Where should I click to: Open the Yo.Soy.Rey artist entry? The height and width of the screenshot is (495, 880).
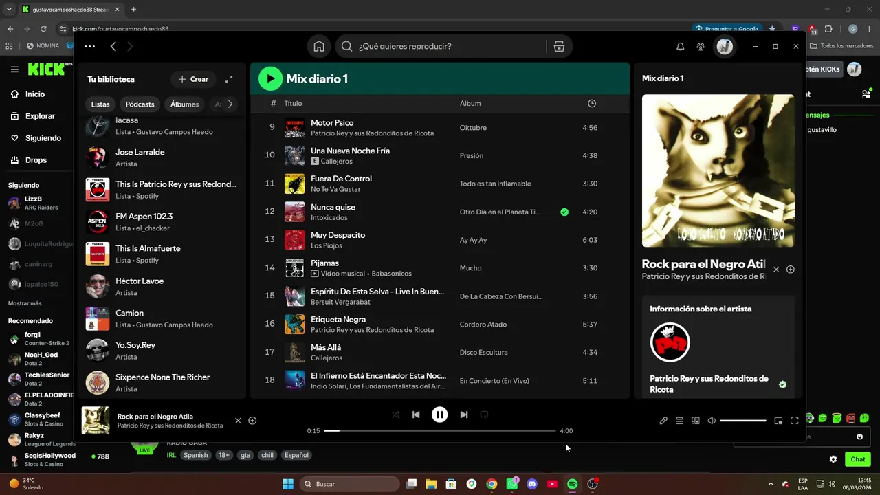(x=162, y=351)
